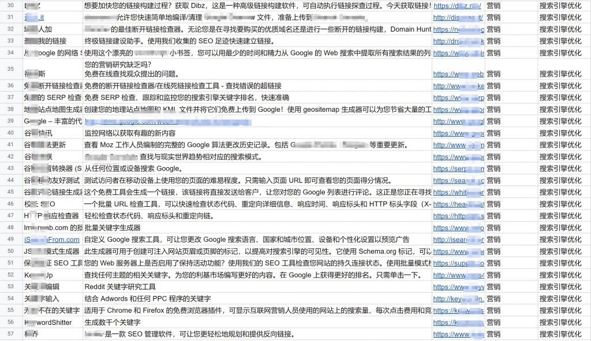Select the cell '生成数千个关键字'

[257, 323]
